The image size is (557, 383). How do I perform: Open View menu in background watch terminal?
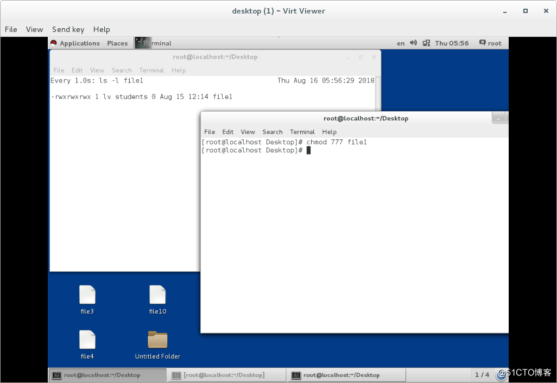[97, 71]
